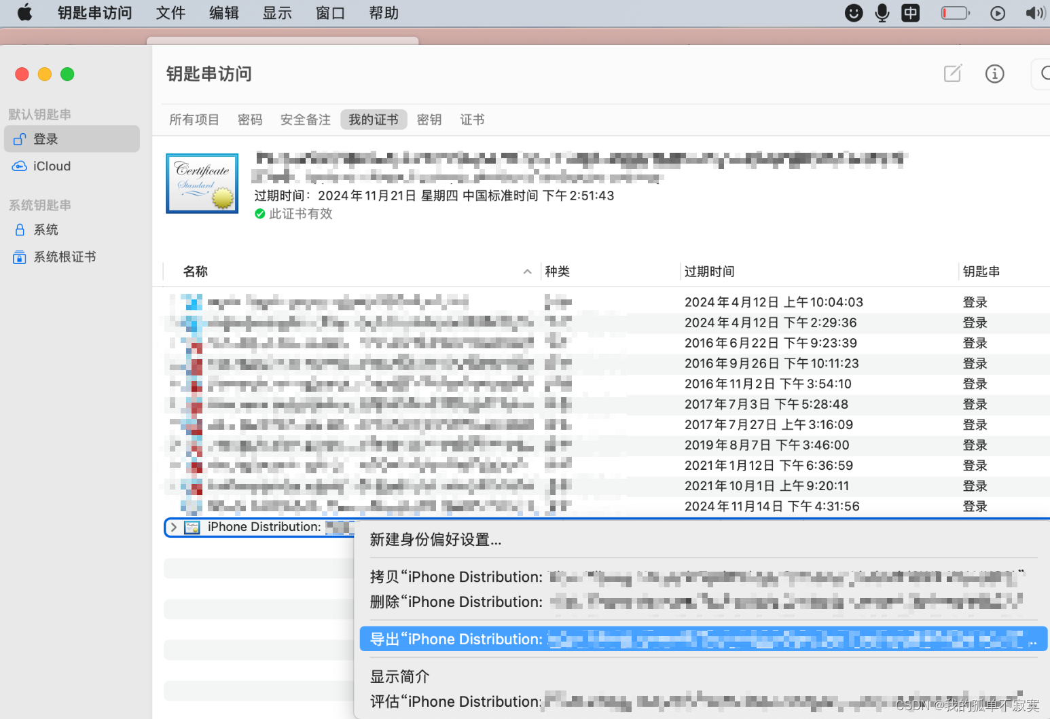The width and height of the screenshot is (1050, 719).
Task: Open the 编辑 menu
Action: click(224, 13)
